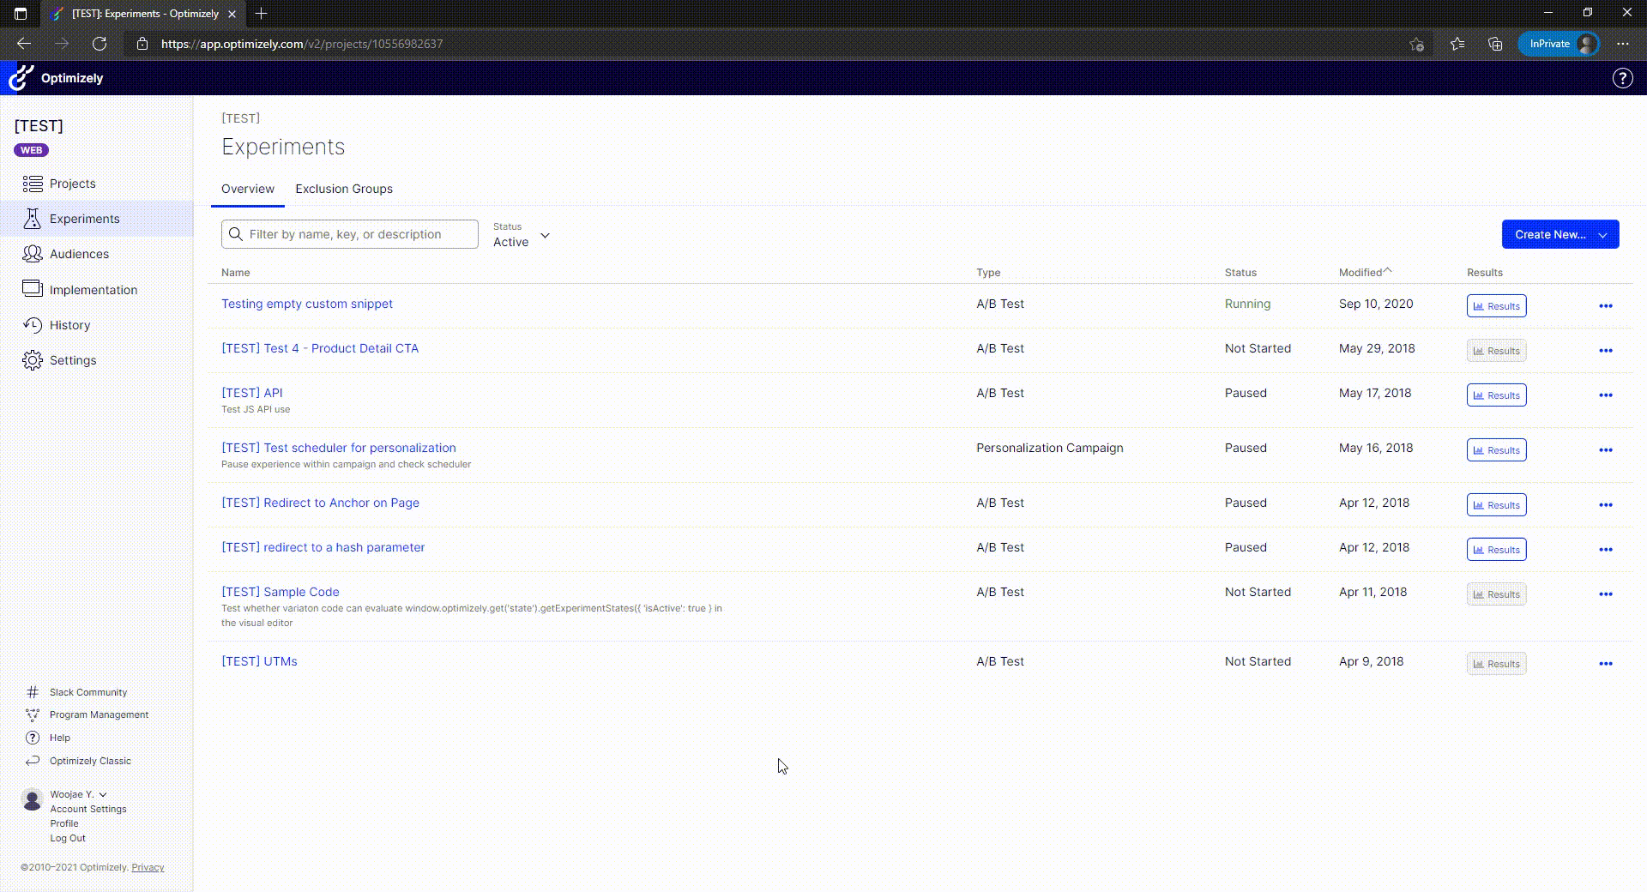Open [TEST] Test 4 - Product Detail CTA
Screen dimensions: 1647x892
pyautogui.click(x=320, y=348)
